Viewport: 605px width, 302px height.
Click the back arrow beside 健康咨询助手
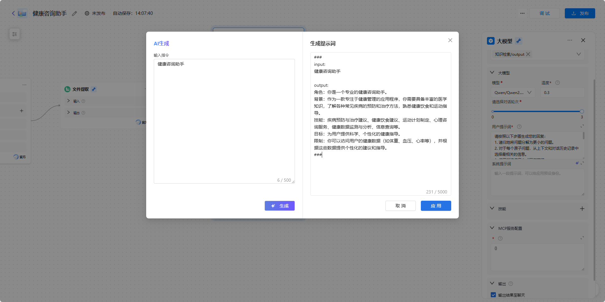(13, 13)
